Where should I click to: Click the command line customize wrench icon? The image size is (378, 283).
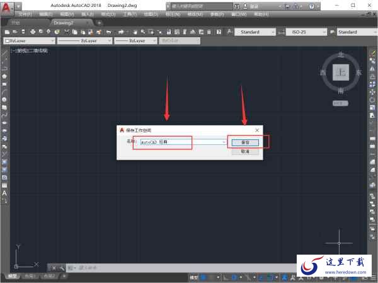pyautogui.click(x=62, y=268)
